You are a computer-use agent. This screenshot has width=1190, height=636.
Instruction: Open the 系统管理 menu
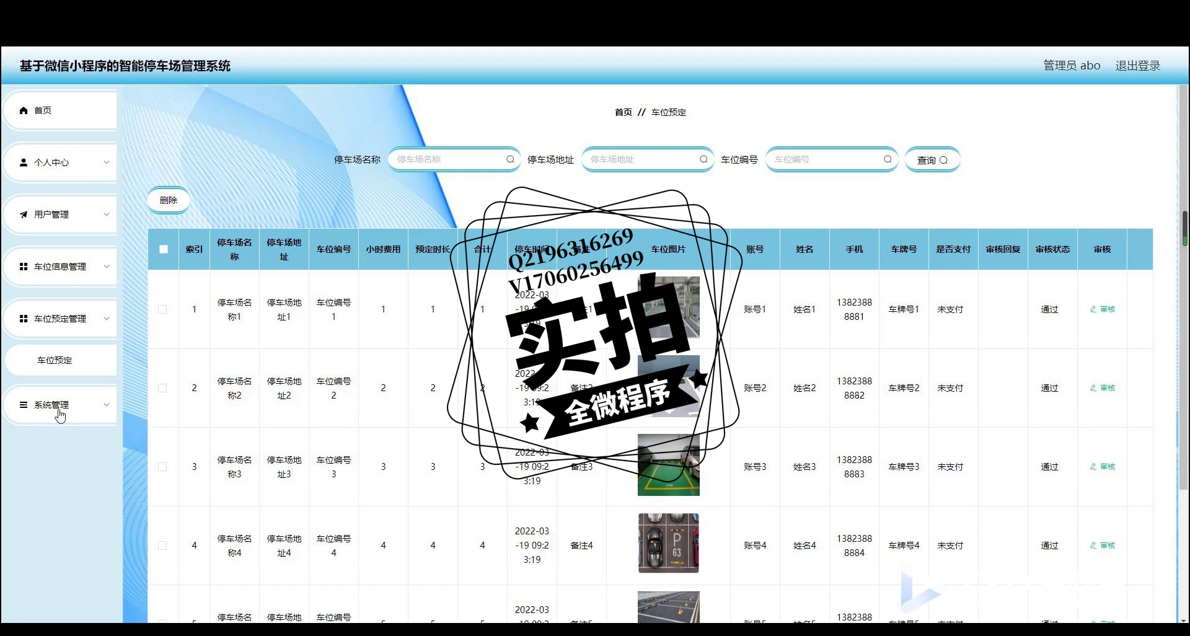click(60, 405)
